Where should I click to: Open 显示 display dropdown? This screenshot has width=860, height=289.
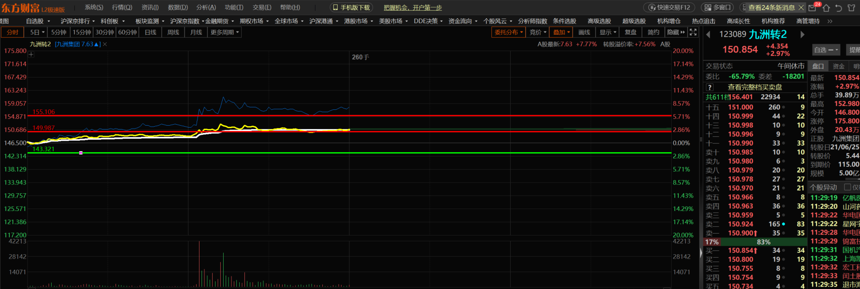click(608, 32)
